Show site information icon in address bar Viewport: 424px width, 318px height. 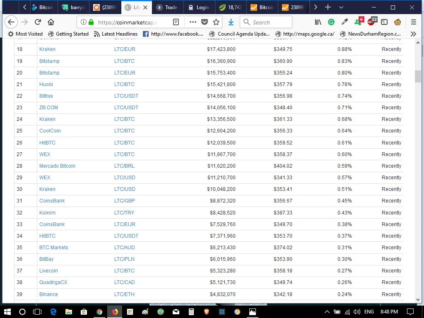[x=84, y=22]
